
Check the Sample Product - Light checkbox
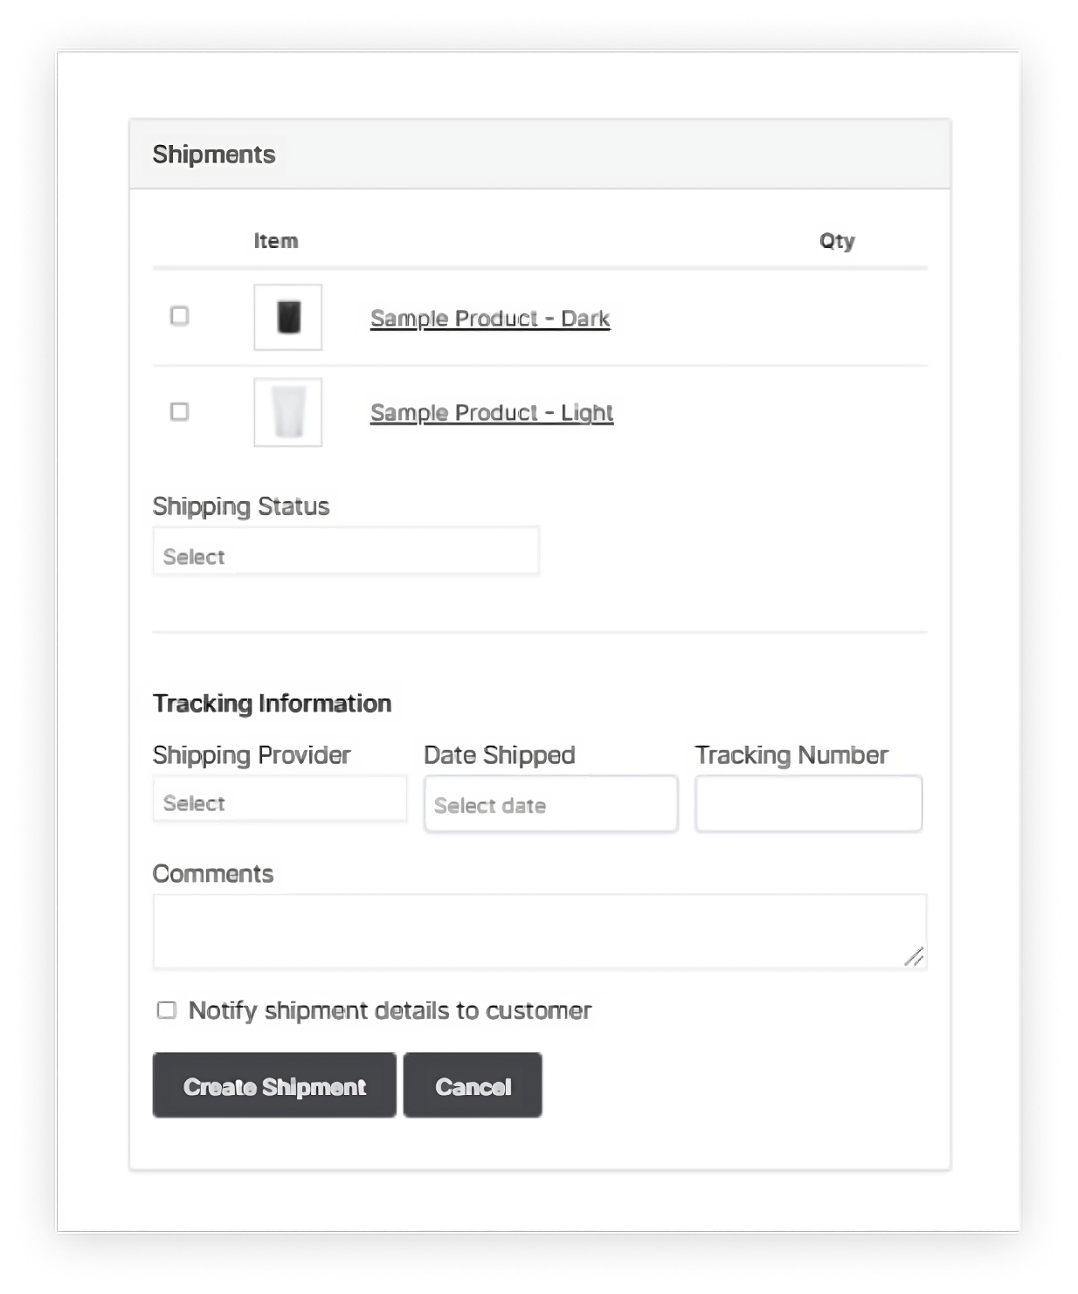pyautogui.click(x=179, y=411)
